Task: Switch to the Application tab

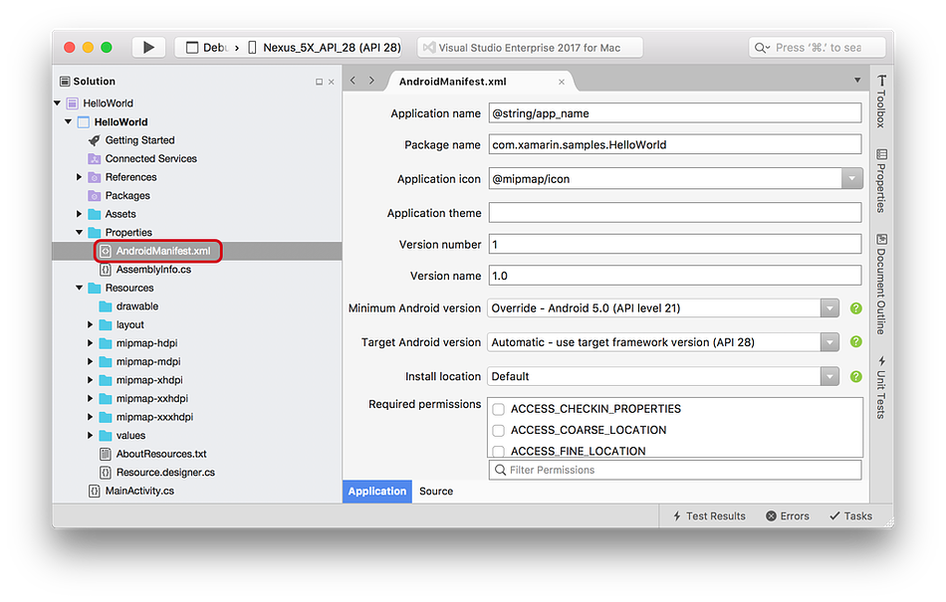Action: tap(377, 492)
